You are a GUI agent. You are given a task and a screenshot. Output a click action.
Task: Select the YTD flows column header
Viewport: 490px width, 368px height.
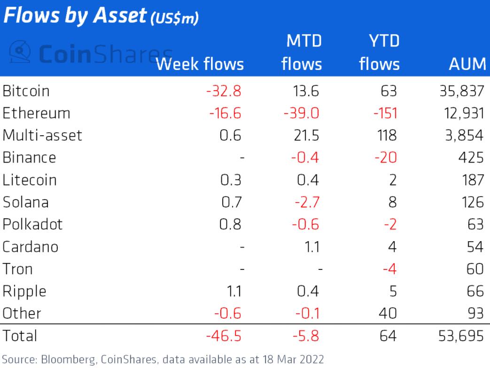click(380, 53)
